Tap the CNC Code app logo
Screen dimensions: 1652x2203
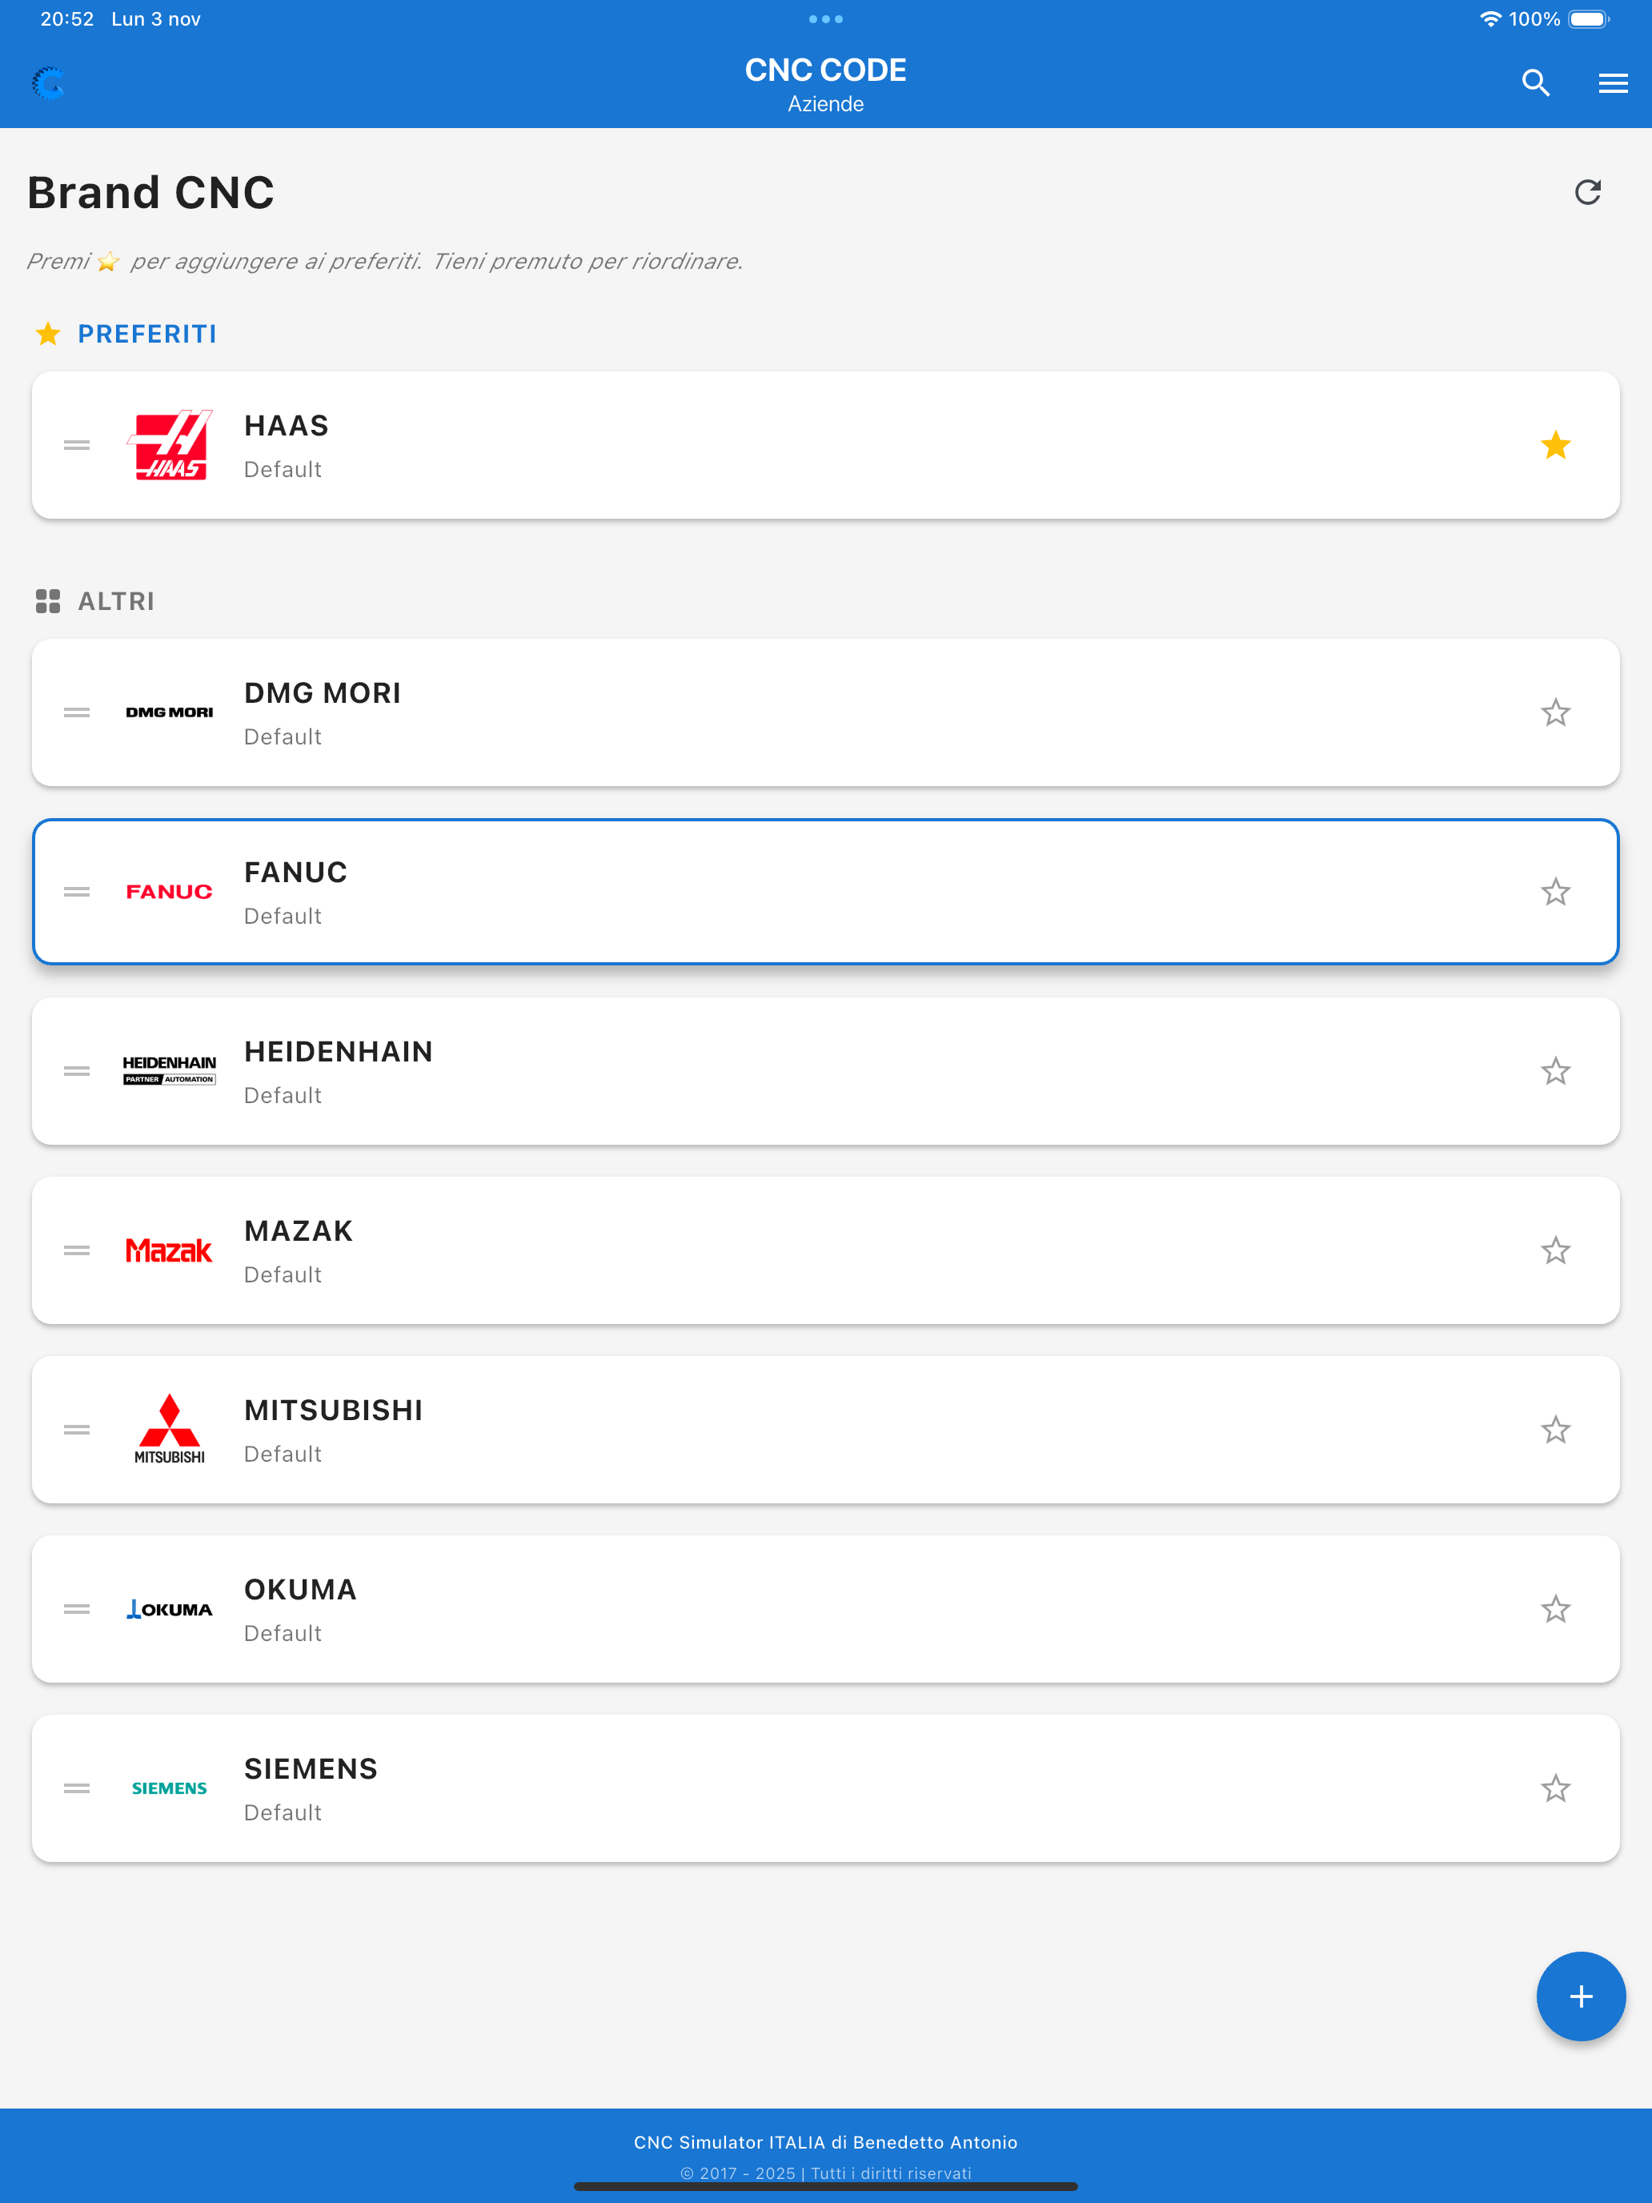pyautogui.click(x=48, y=84)
